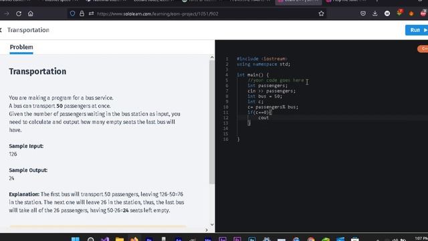Save the page to Pocket
Viewport: 428px width, 241px height.
(363, 13)
